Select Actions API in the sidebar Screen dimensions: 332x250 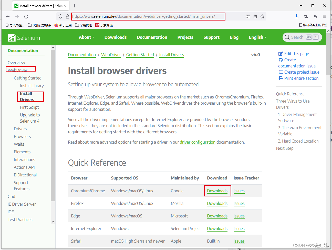[24, 167]
